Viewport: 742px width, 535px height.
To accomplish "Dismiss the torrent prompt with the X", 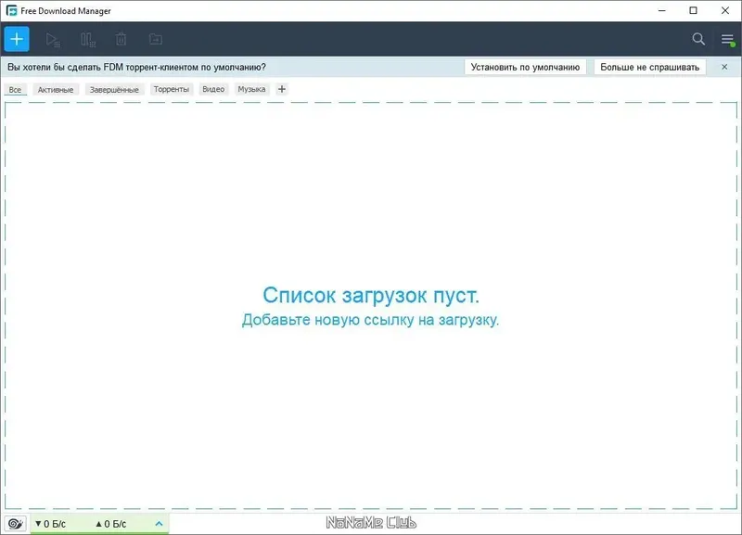I will (x=724, y=67).
